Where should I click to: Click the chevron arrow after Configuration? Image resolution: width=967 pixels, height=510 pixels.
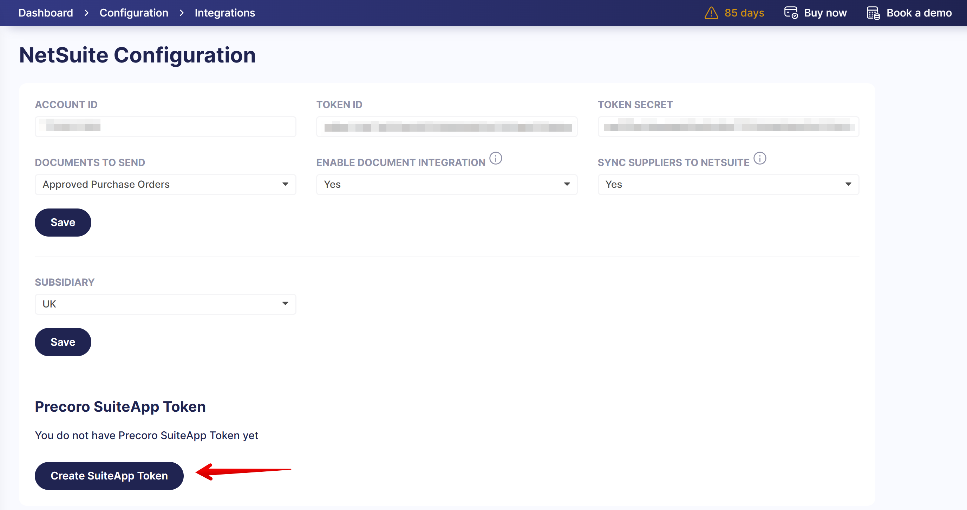tap(182, 13)
